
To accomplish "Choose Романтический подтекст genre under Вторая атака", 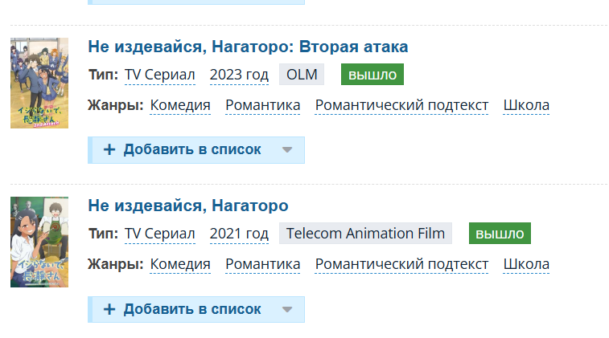I will 401,105.
